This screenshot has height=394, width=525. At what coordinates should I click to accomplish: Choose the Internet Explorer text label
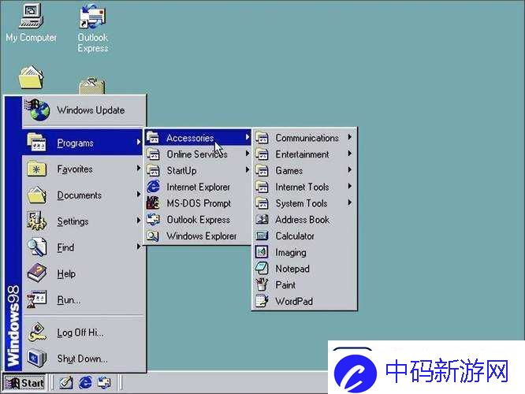click(x=198, y=187)
